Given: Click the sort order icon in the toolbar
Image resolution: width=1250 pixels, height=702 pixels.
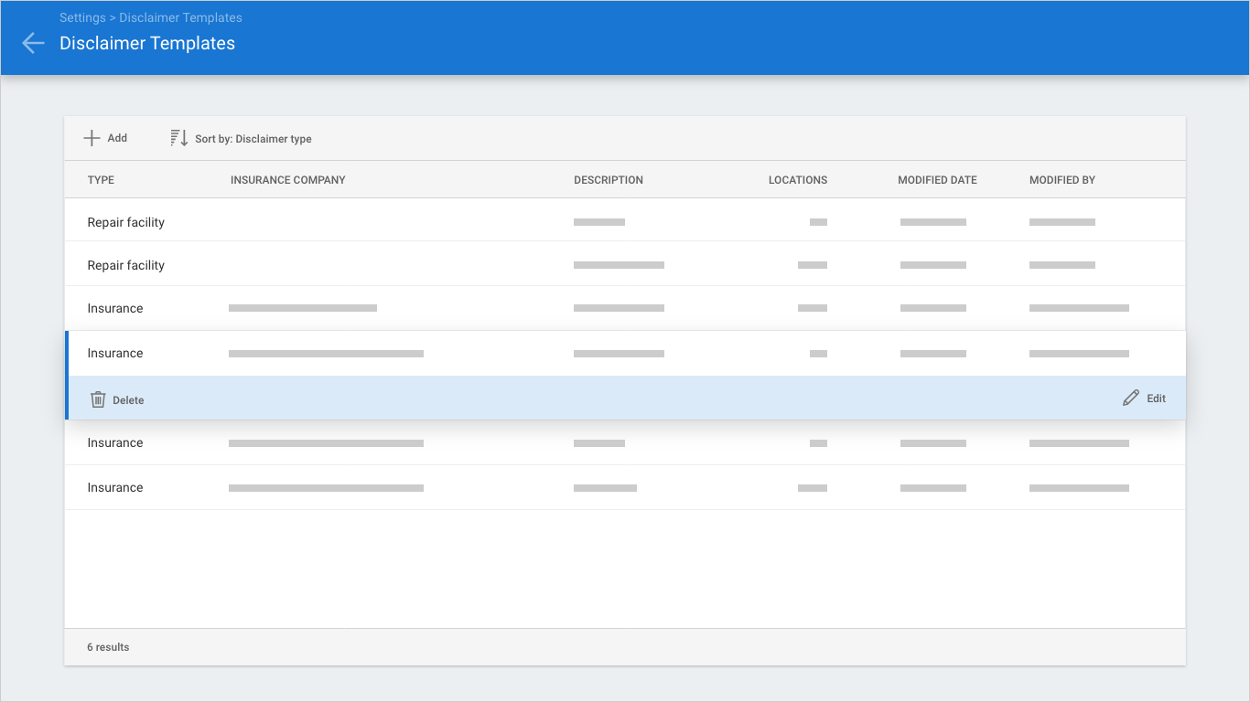Looking at the screenshot, I should [179, 138].
